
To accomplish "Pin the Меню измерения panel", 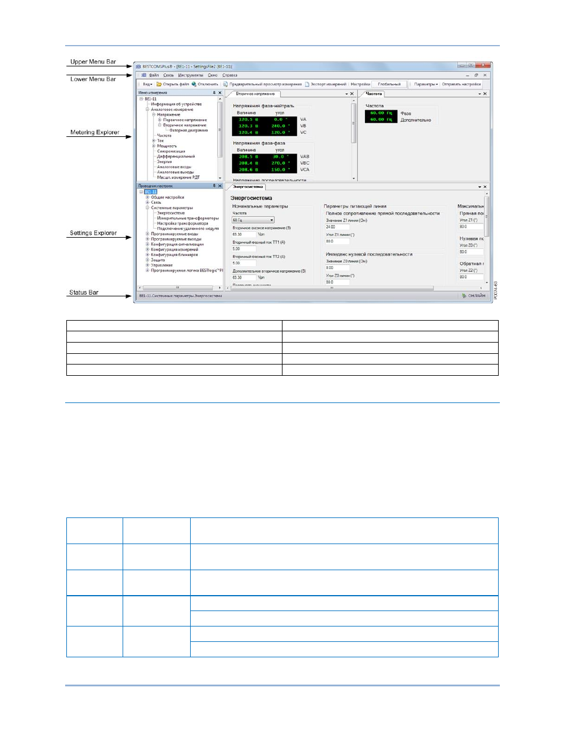I will 214,92.
